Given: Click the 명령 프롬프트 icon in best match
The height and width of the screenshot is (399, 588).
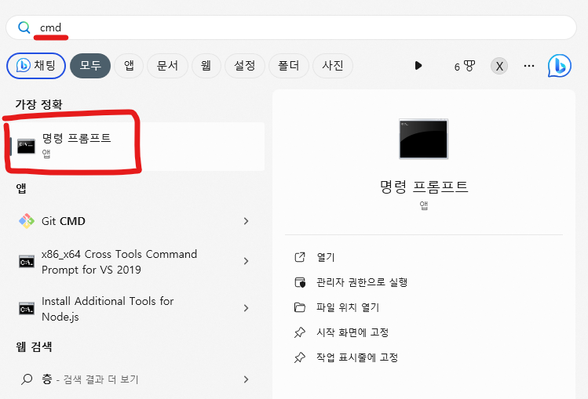Looking at the screenshot, I should pos(26,147).
